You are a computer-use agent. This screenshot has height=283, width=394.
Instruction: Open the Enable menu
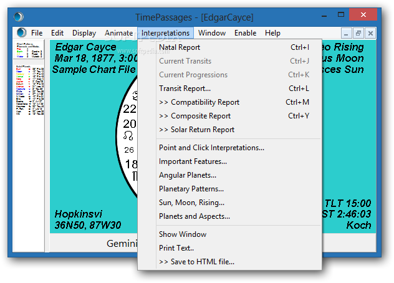tap(245, 33)
